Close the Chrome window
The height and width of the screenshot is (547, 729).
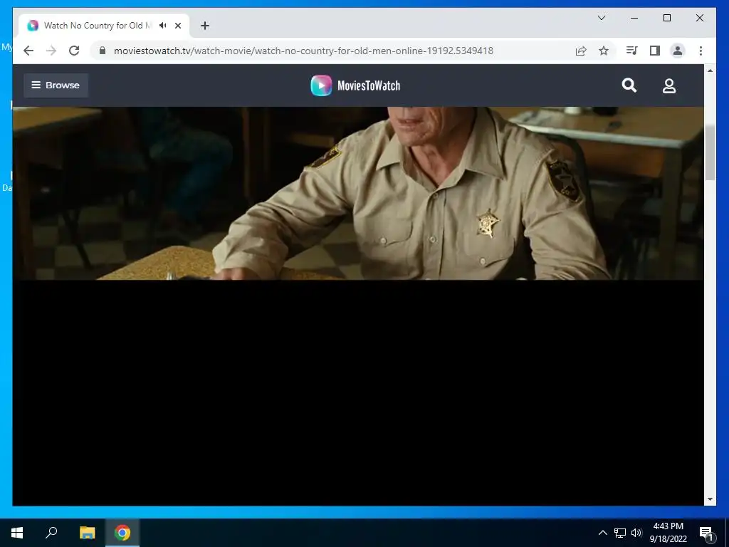pyautogui.click(x=699, y=18)
